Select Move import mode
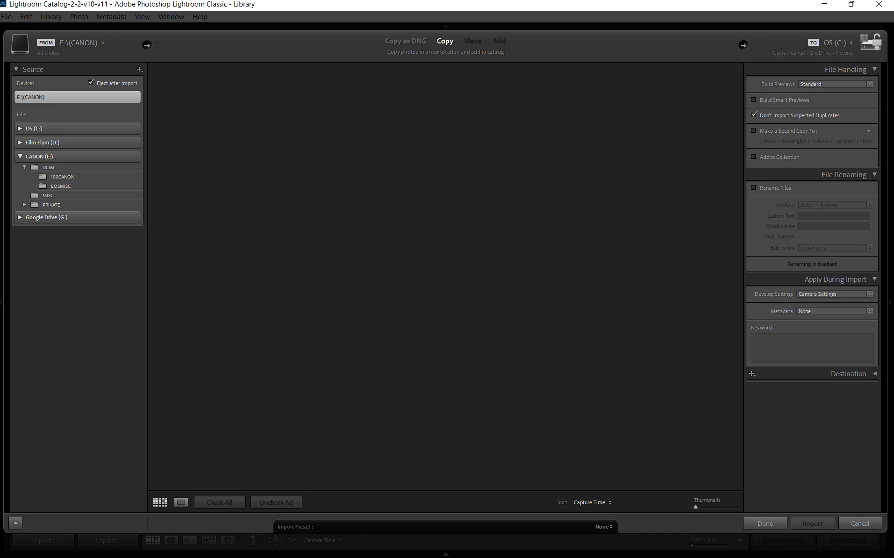894x558 pixels. tap(473, 41)
